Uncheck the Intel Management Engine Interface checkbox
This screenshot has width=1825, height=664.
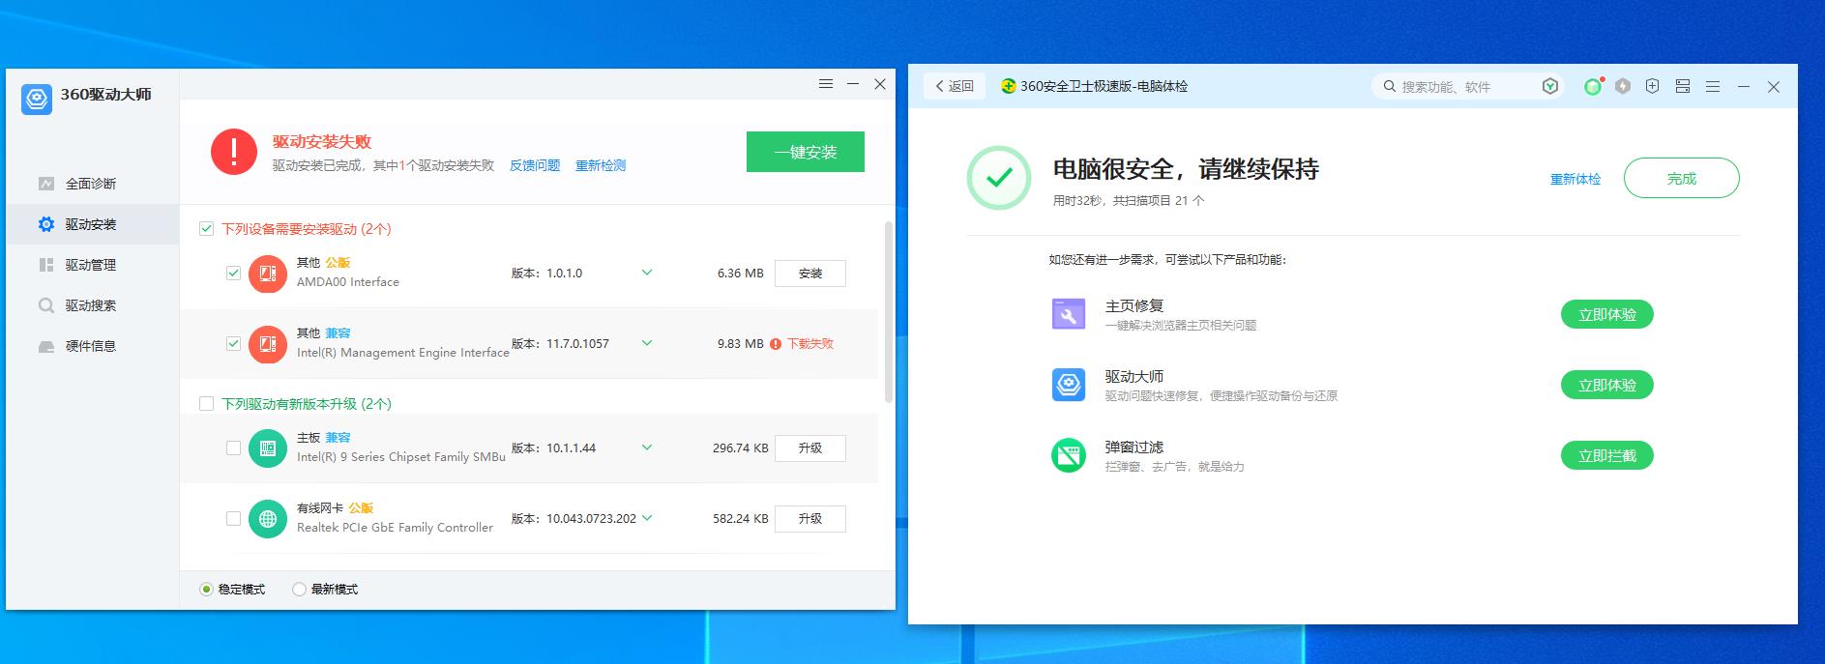point(233,343)
